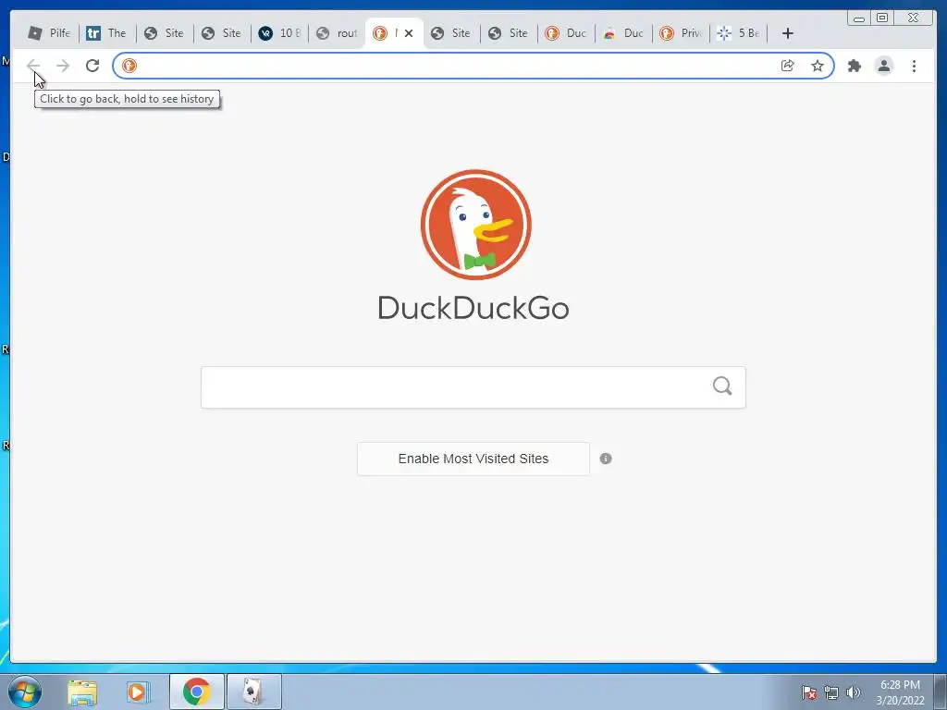947x710 pixels.
Task: Click the info icon beside Most Visited Sites
Action: point(606,459)
